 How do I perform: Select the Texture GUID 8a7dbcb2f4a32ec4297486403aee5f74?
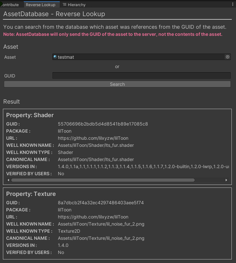click(101, 203)
